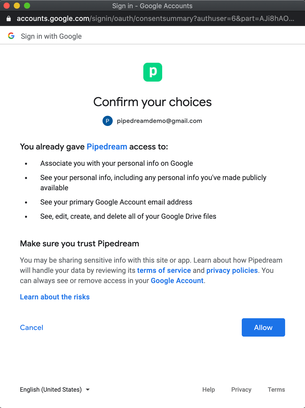Open the footer Privacy link
The image size is (305, 408).
241,390
